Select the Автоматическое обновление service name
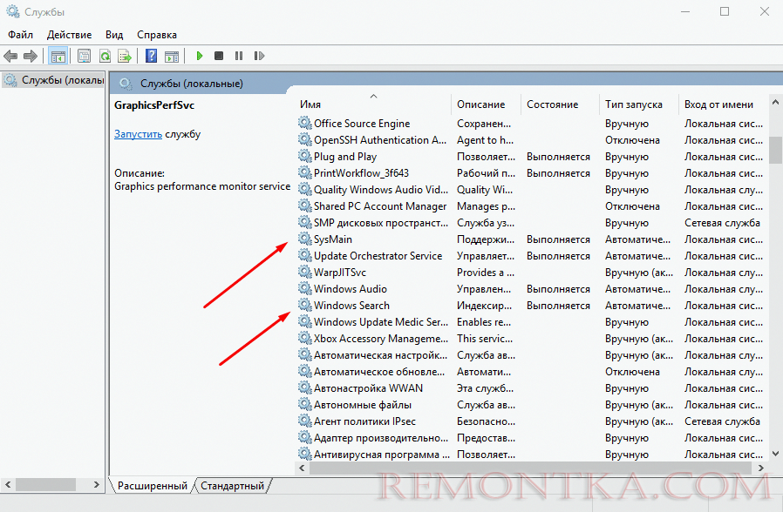 point(379,372)
